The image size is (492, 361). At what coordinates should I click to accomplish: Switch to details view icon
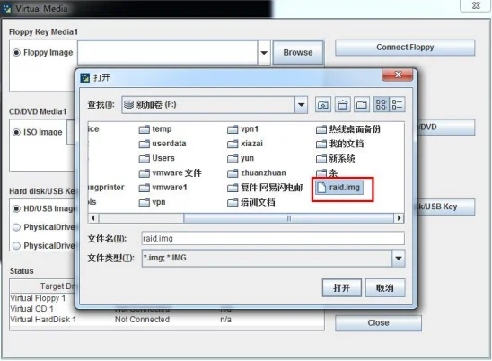point(397,104)
